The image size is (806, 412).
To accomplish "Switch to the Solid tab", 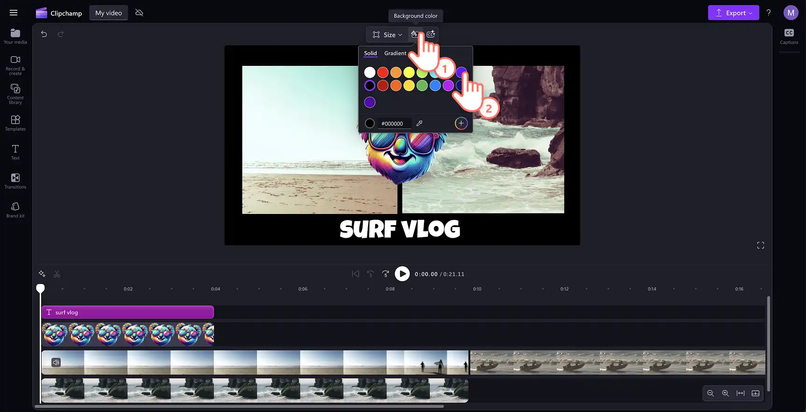I will pyautogui.click(x=371, y=53).
